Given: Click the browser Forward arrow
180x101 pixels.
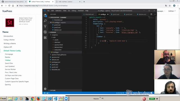Looking at the screenshot, I should point(6,6).
